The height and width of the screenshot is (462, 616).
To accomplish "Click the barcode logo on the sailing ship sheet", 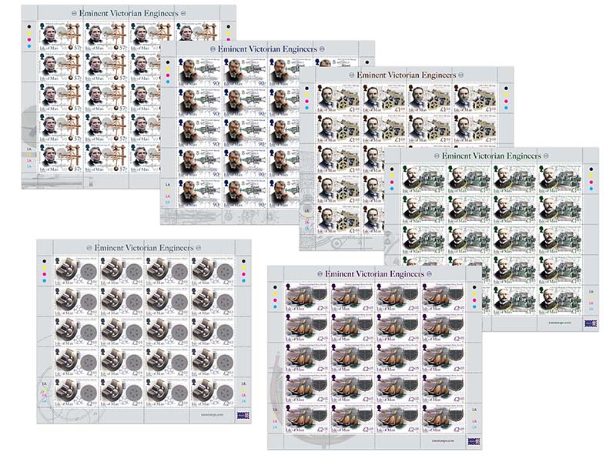I will click(x=474, y=441).
